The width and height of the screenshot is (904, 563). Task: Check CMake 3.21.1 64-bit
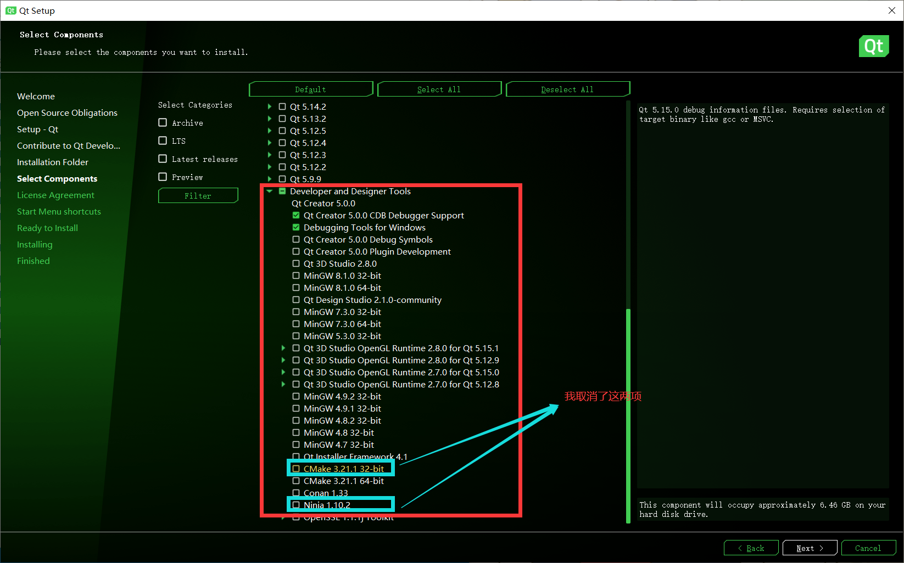tap(296, 481)
